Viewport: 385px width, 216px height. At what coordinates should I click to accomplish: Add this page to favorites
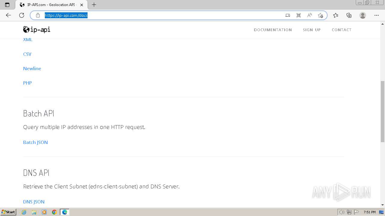(x=320, y=15)
